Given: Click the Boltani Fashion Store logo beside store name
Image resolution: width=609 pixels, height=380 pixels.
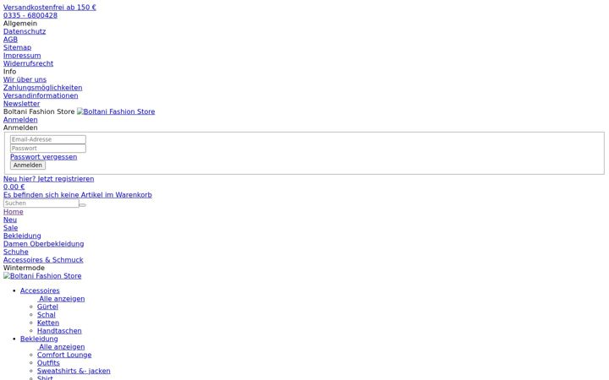Looking at the screenshot, I should tap(116, 111).
